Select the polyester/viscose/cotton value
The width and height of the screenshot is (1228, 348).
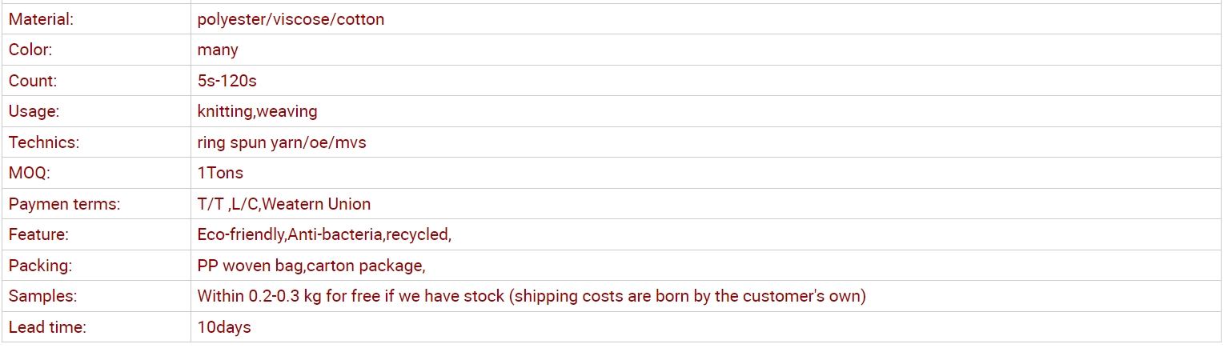tap(291, 19)
